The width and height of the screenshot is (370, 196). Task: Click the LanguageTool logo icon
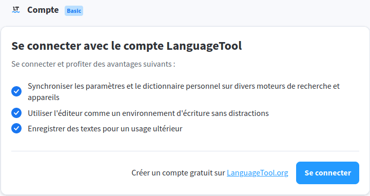coord(16,10)
